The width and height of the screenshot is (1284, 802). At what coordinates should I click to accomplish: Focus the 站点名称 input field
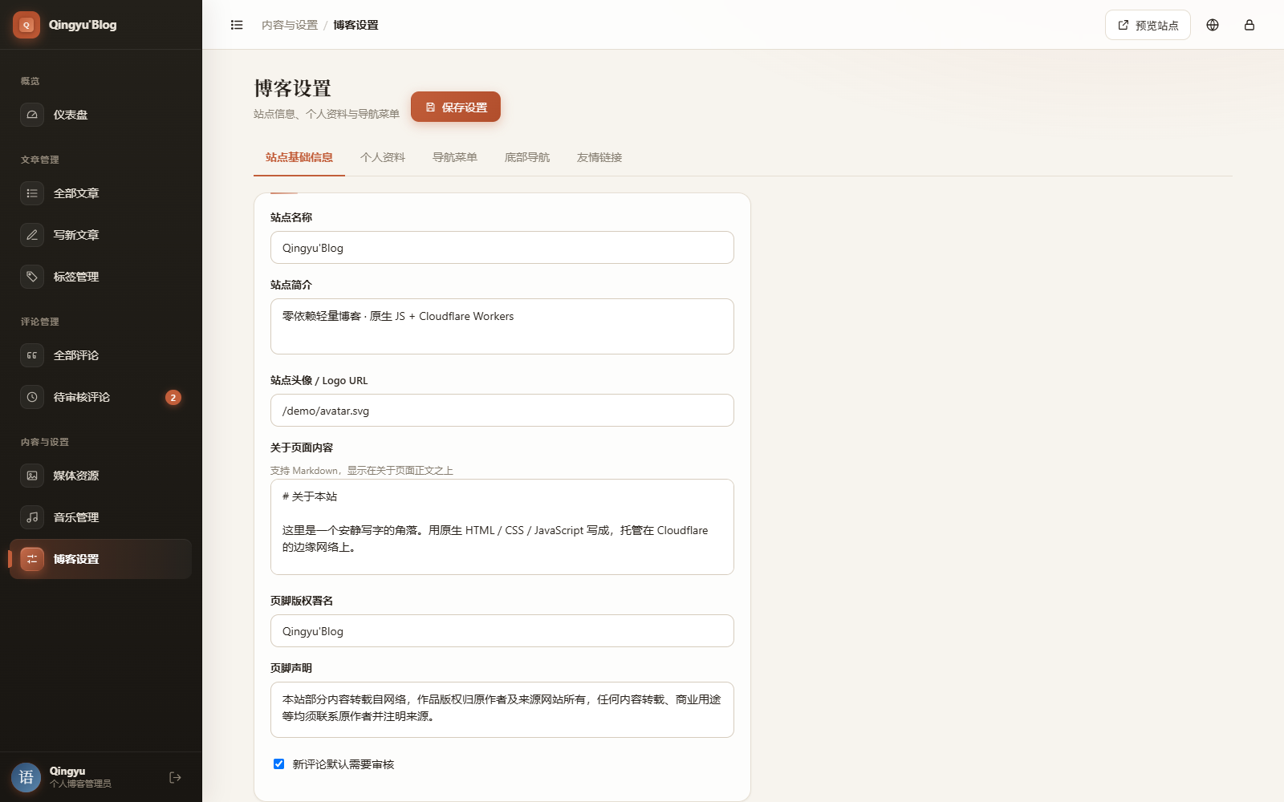click(x=502, y=248)
